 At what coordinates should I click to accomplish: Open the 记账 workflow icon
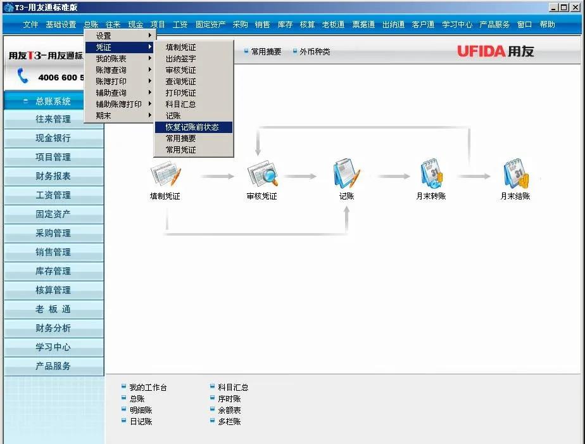346,174
